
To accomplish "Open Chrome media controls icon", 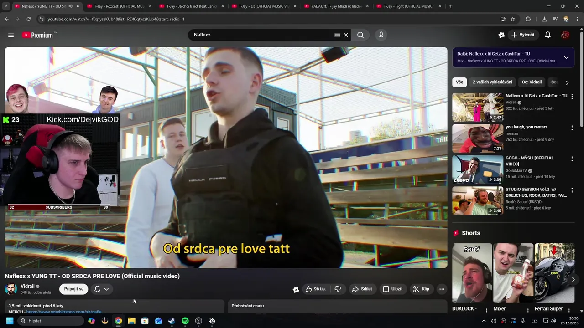I will click(555, 19).
